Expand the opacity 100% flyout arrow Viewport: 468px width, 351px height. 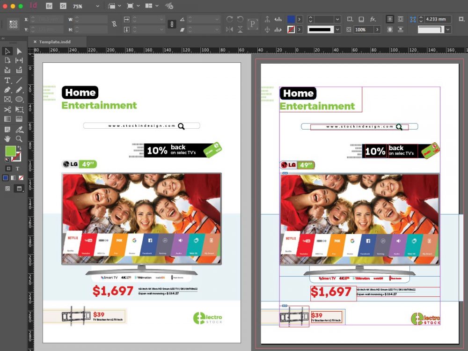coord(378,29)
